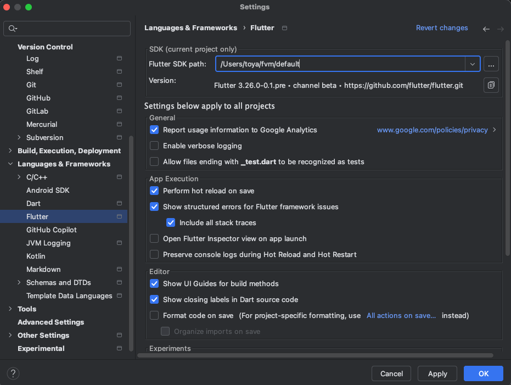Click Languages & Frameworks breadcrumb
The width and height of the screenshot is (511, 385).
pyautogui.click(x=190, y=28)
